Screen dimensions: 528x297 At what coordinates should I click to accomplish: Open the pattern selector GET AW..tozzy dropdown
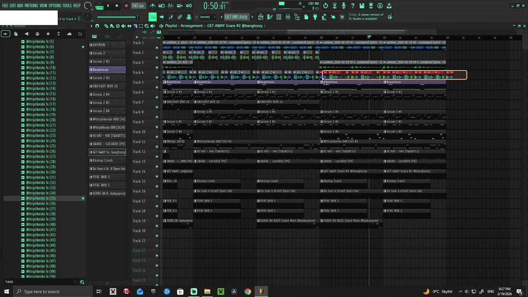[236, 17]
